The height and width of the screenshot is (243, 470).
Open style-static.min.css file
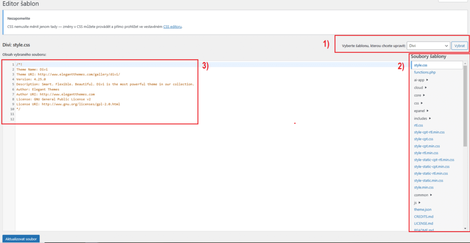click(x=430, y=181)
